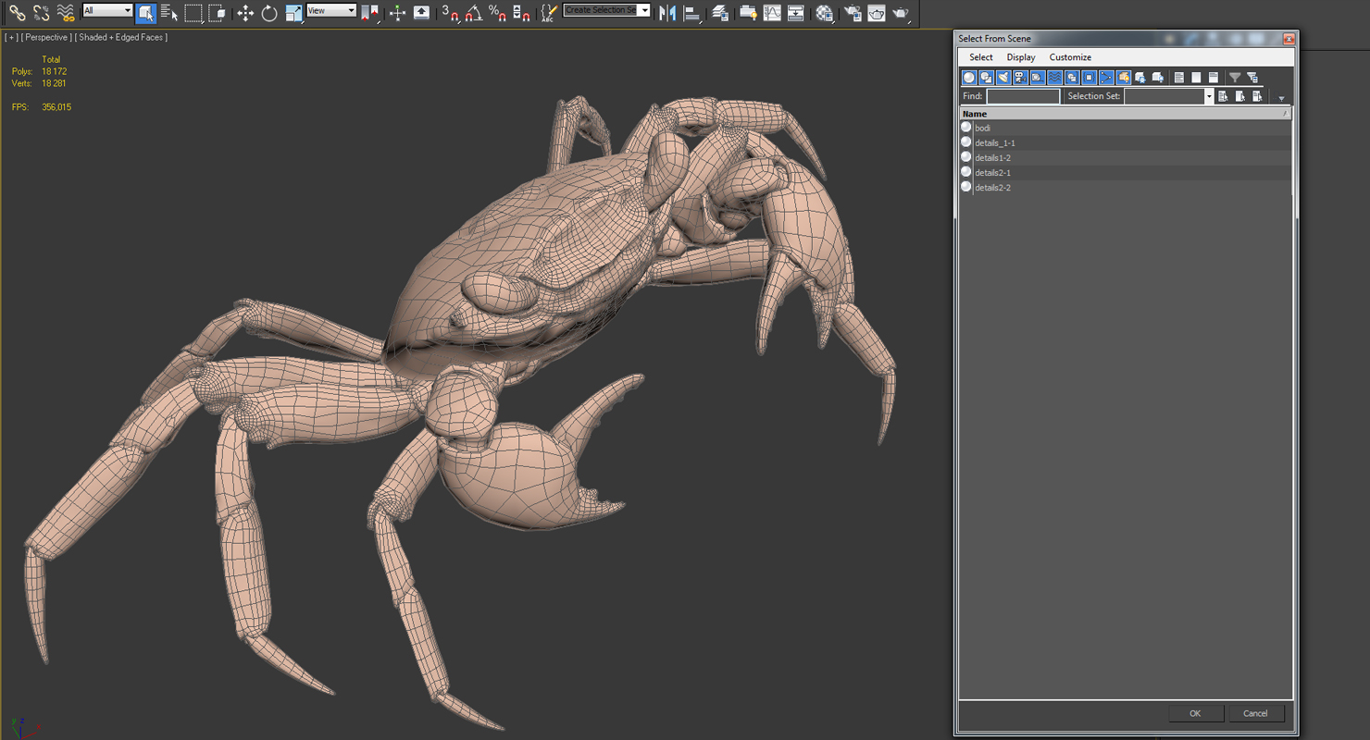
Task: Open the Selection Set dropdown in dialog
Action: (1208, 96)
